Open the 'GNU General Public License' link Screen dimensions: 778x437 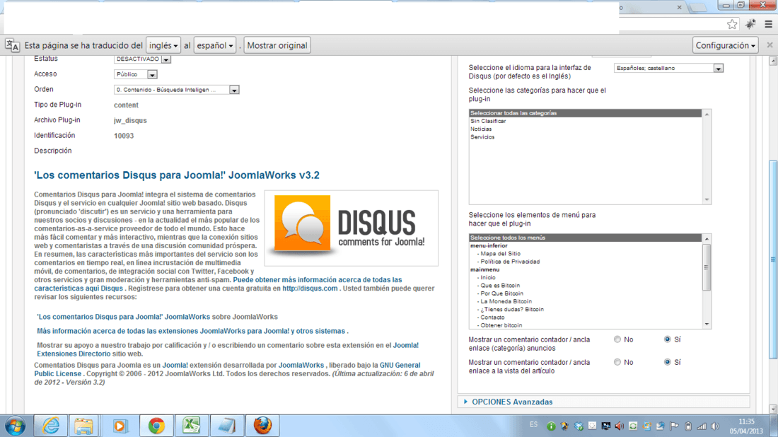pos(227,369)
